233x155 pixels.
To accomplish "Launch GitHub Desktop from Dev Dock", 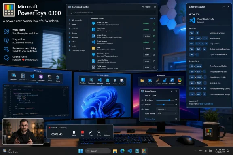I will coord(41,77).
